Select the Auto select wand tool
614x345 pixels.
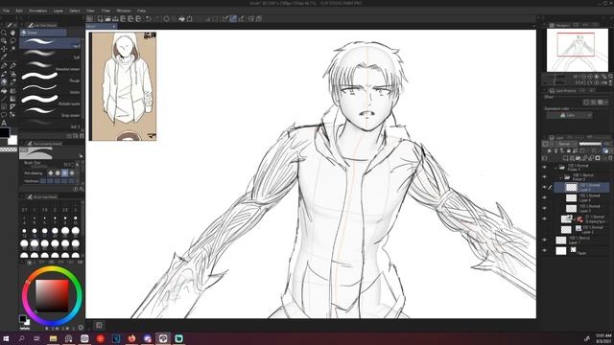(x=12, y=49)
